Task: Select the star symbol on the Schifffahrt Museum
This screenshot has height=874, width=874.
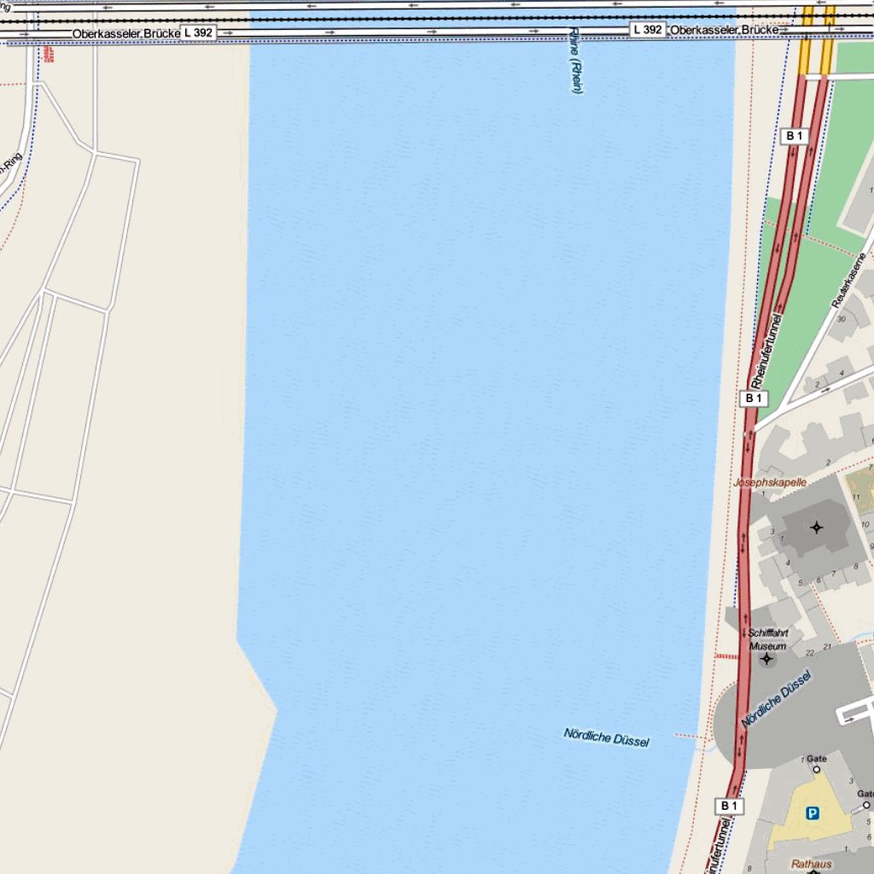Action: 767,658
